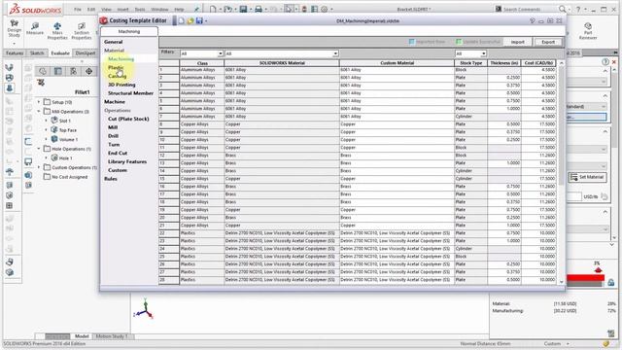Open the File menu
This screenshot has height=350, width=622.
78,9
